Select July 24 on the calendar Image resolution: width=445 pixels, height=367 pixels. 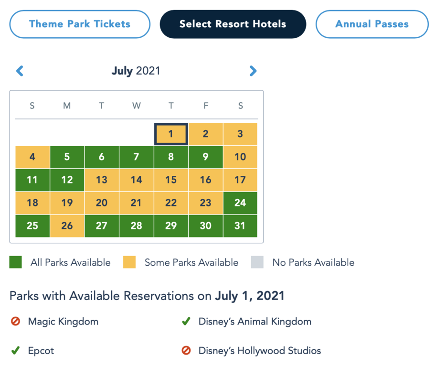point(240,203)
